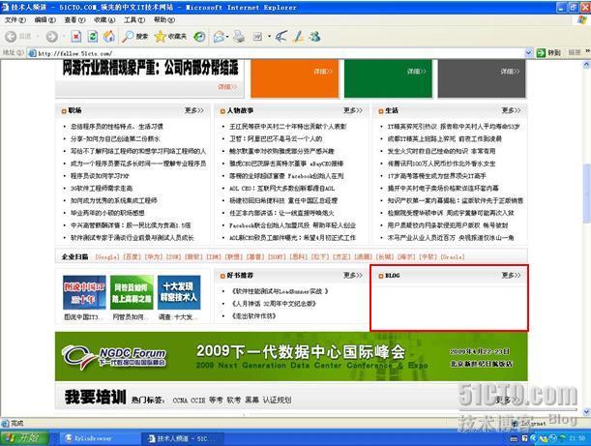Open book 《走出软件作坊》
This screenshot has width=591, height=446.
pyautogui.click(x=253, y=316)
